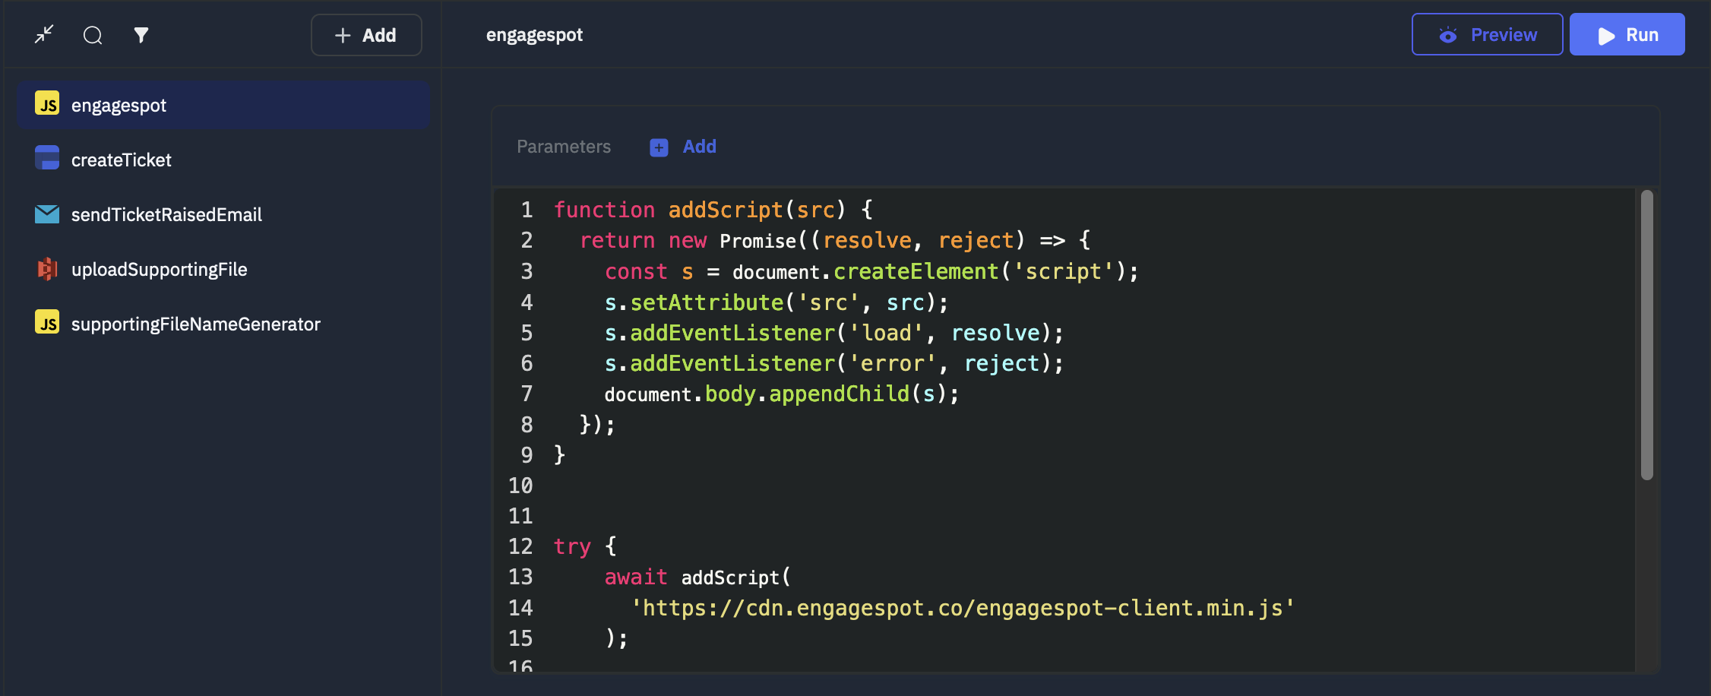Viewport: 1711px width, 696px height.
Task: Run the engagespot query
Action: 1627,34
